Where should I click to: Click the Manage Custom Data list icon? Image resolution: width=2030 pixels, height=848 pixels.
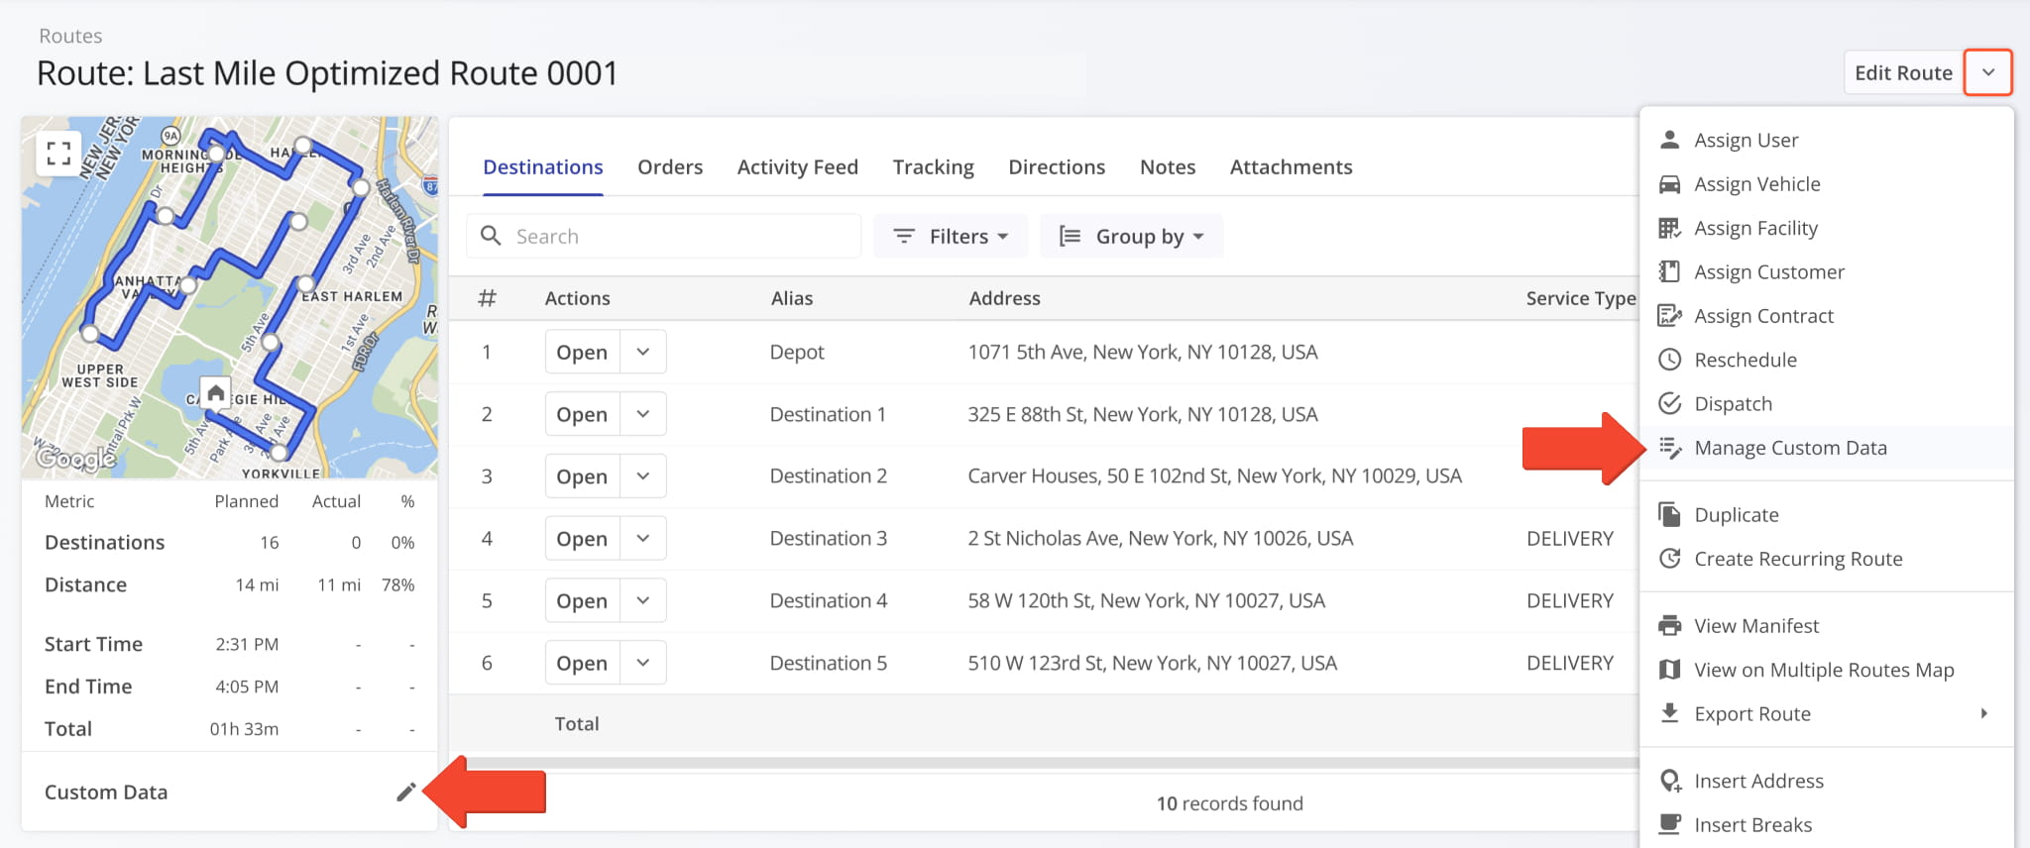tap(1670, 448)
